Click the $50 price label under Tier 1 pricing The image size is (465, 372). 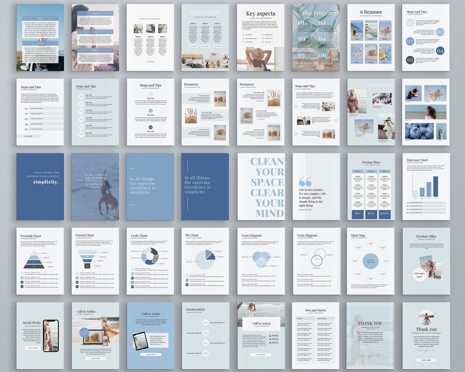[x=357, y=214]
